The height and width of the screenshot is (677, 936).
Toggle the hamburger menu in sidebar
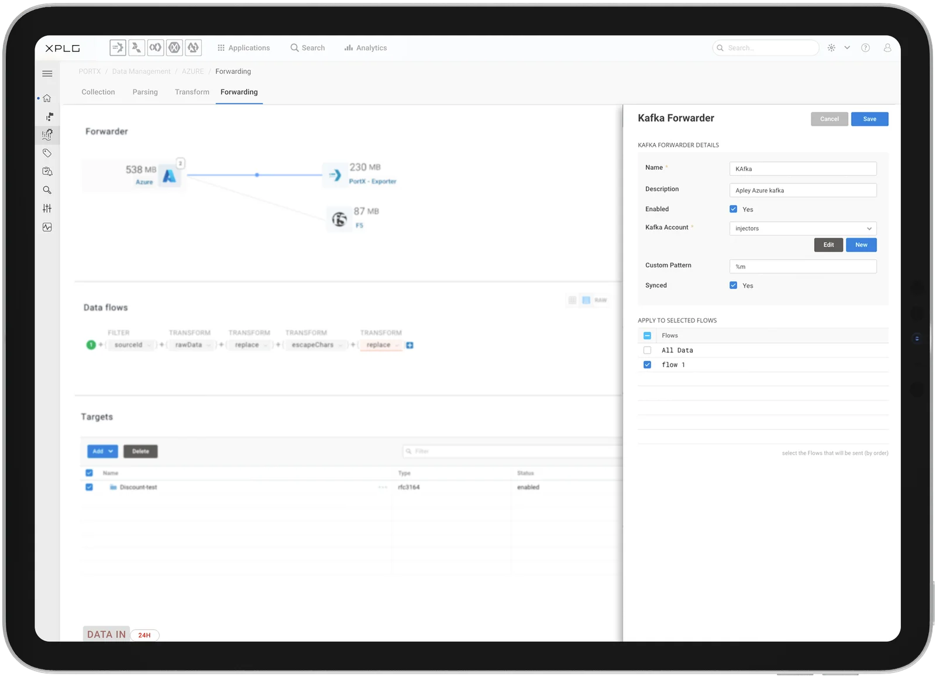point(47,74)
